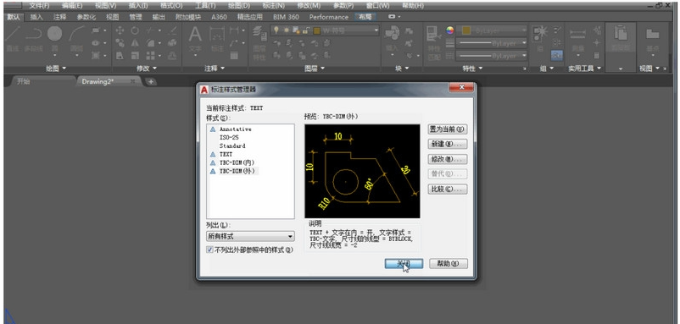Expand the 块 (Block) panel

(402, 69)
